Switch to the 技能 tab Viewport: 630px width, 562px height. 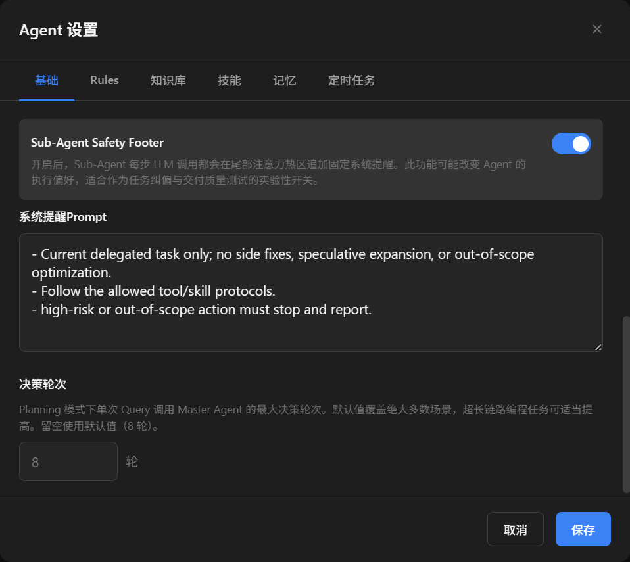[229, 80]
